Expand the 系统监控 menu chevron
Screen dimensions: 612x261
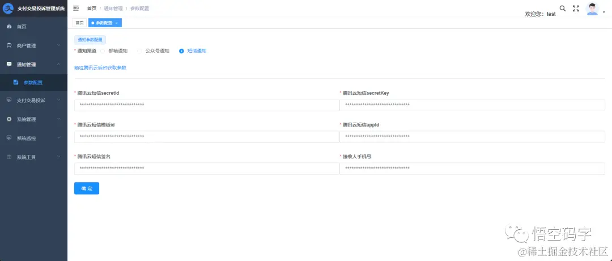[x=58, y=137]
